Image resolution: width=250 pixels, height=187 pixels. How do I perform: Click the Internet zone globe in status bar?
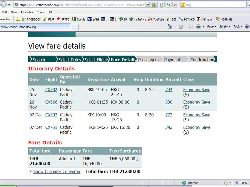click(x=184, y=183)
